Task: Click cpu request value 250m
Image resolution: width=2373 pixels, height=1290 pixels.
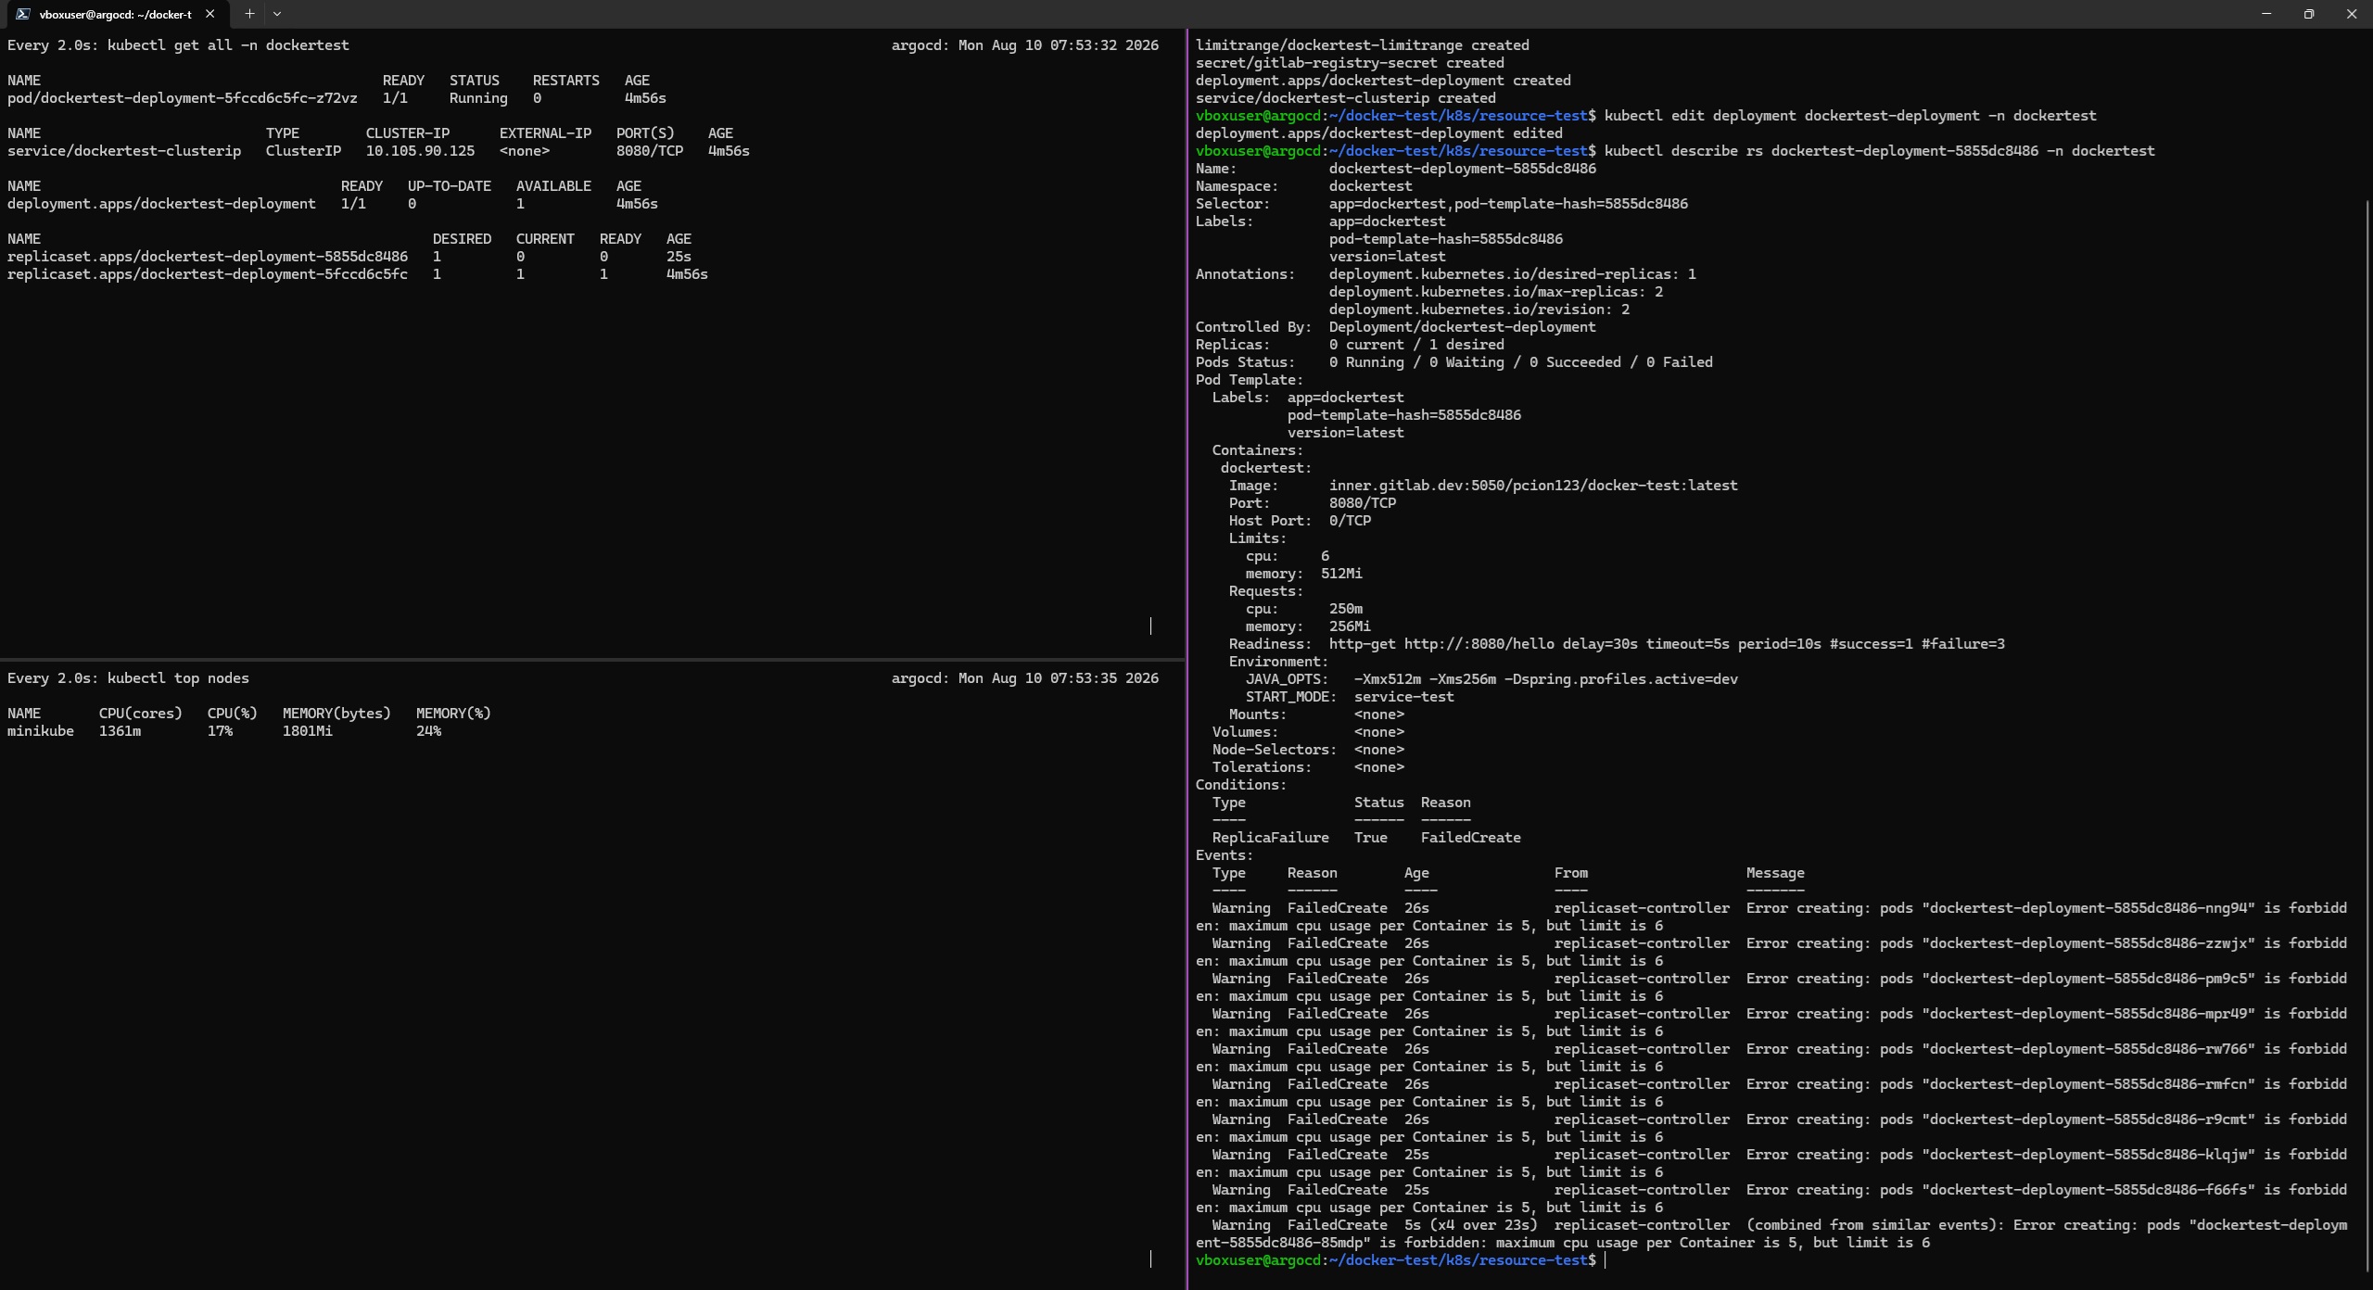Action: [x=1346, y=609]
